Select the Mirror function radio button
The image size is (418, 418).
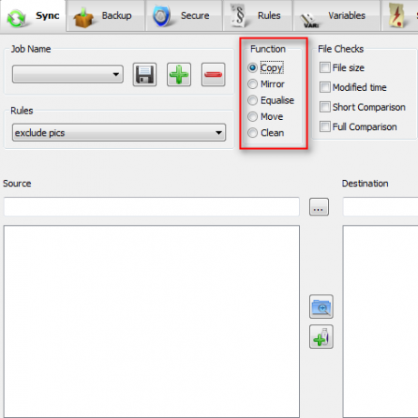[x=253, y=84]
